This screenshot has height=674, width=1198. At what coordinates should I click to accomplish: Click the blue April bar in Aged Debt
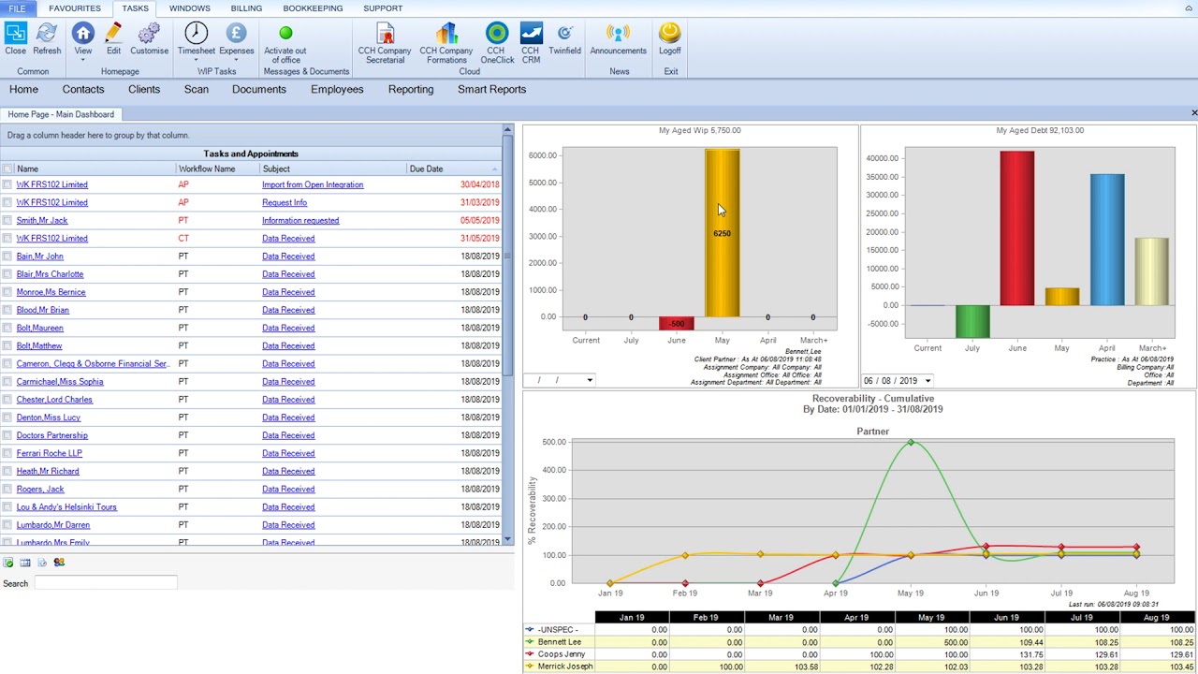1107,240
